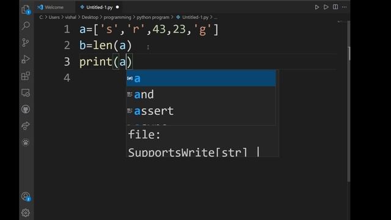
Task: Open the Manage gear icon
Action: click(x=26, y=213)
